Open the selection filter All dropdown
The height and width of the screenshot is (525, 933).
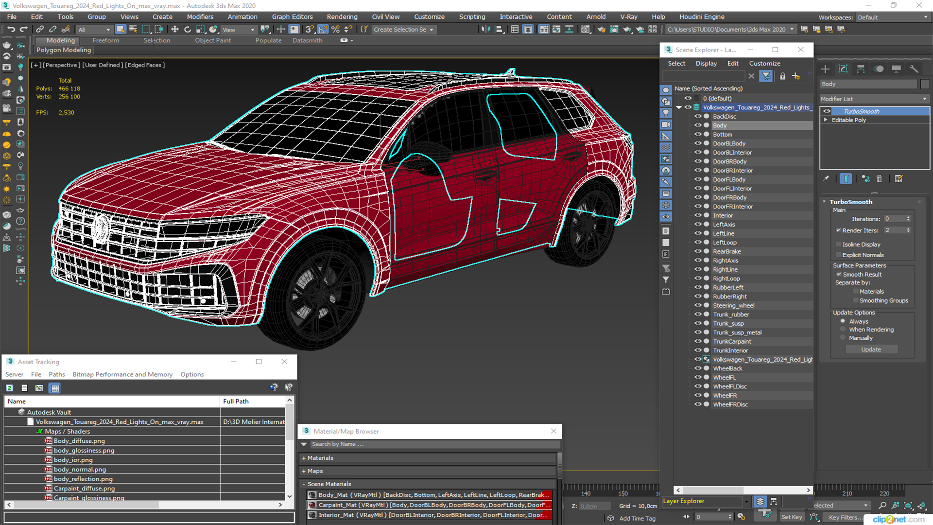click(94, 30)
